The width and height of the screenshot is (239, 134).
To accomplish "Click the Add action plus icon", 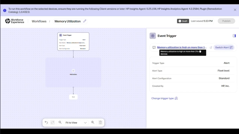I will click(73, 71).
